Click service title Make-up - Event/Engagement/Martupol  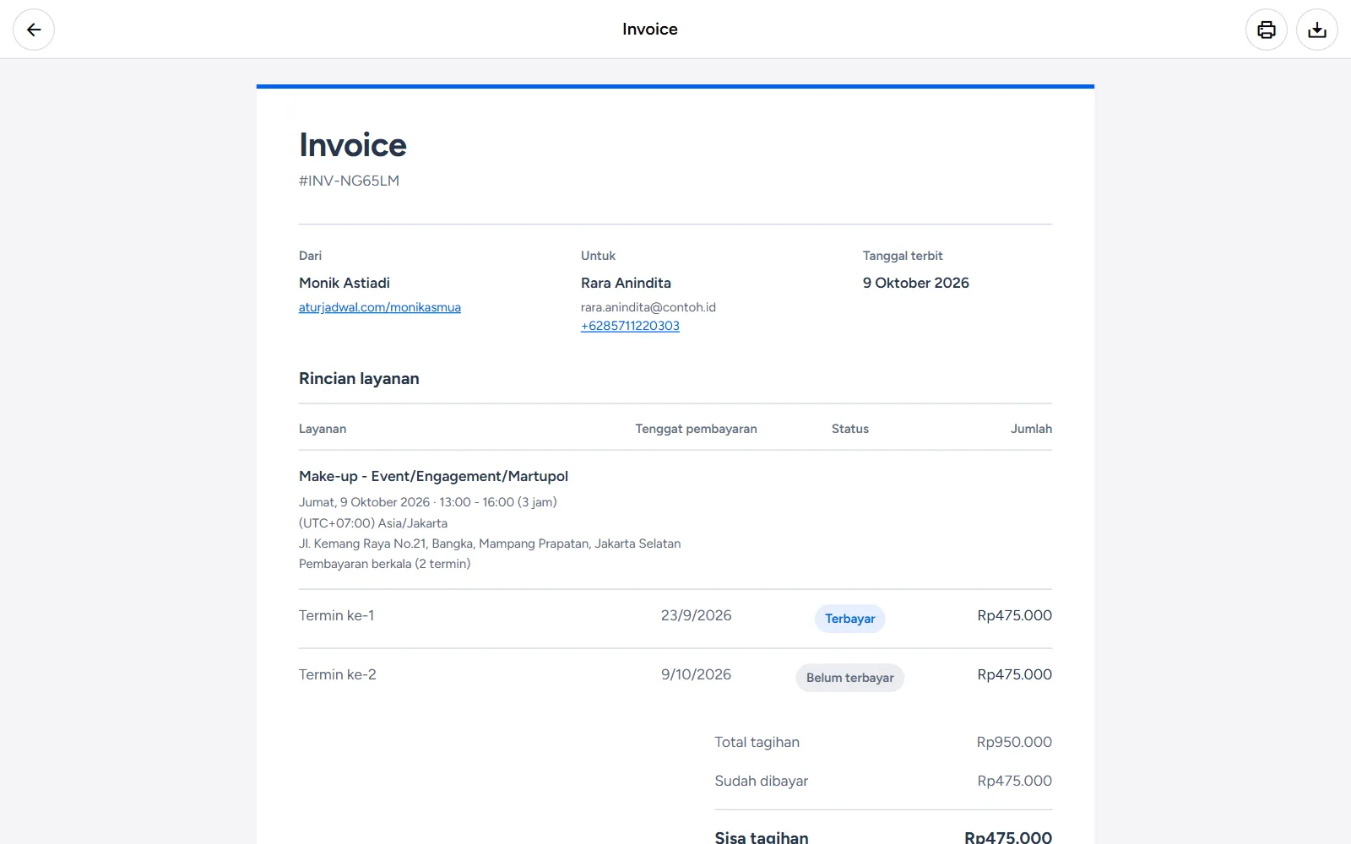point(433,476)
